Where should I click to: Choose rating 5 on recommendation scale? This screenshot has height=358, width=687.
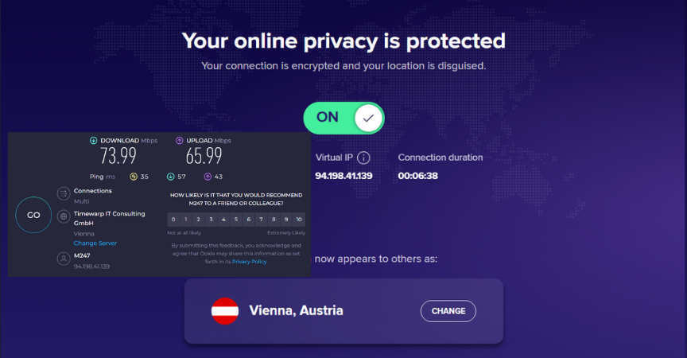[x=236, y=220]
